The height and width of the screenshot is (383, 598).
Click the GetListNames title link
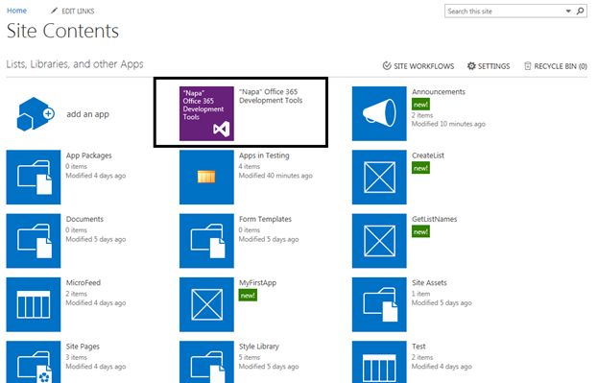(435, 219)
